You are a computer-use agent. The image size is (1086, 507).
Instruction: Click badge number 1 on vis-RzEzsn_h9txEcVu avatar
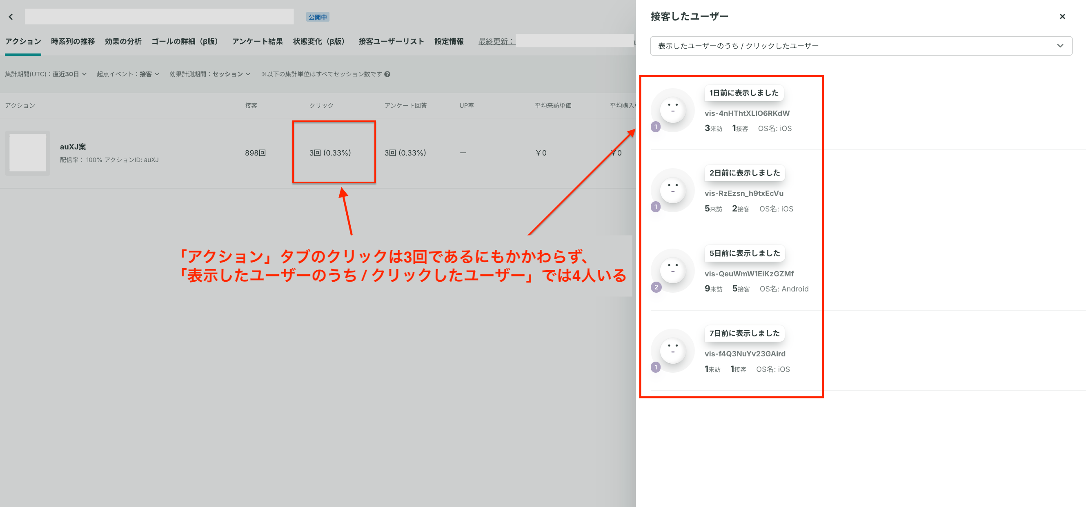[656, 207]
